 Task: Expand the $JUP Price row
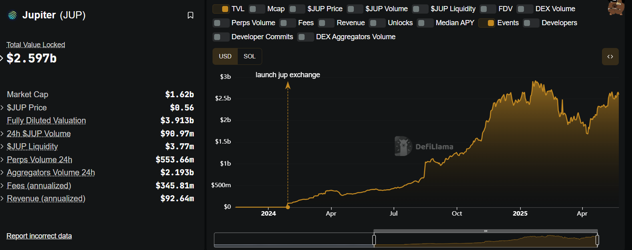[x=2, y=108]
